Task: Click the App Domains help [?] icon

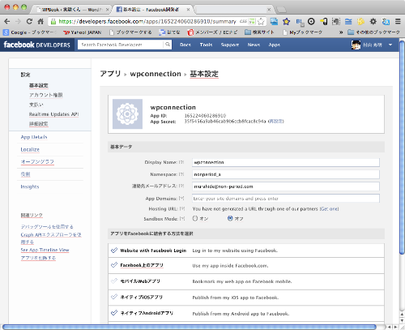Action: (x=181, y=199)
